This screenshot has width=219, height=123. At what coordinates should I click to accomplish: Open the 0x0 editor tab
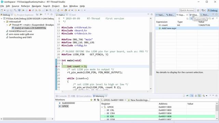point(73,15)
